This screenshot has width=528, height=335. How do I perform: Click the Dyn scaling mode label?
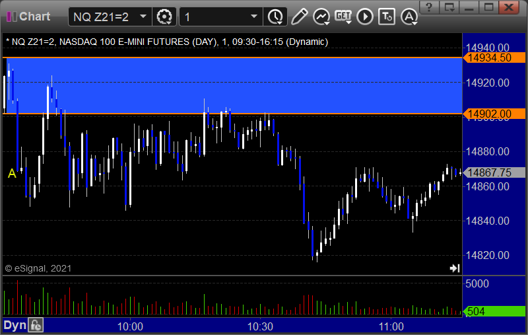[15, 325]
